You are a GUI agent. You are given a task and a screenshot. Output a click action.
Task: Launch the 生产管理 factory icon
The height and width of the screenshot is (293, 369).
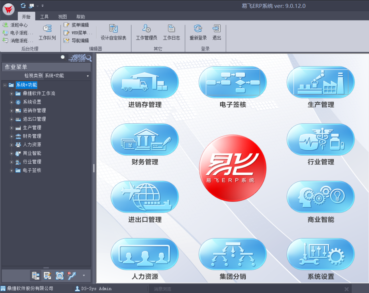tap(321, 82)
